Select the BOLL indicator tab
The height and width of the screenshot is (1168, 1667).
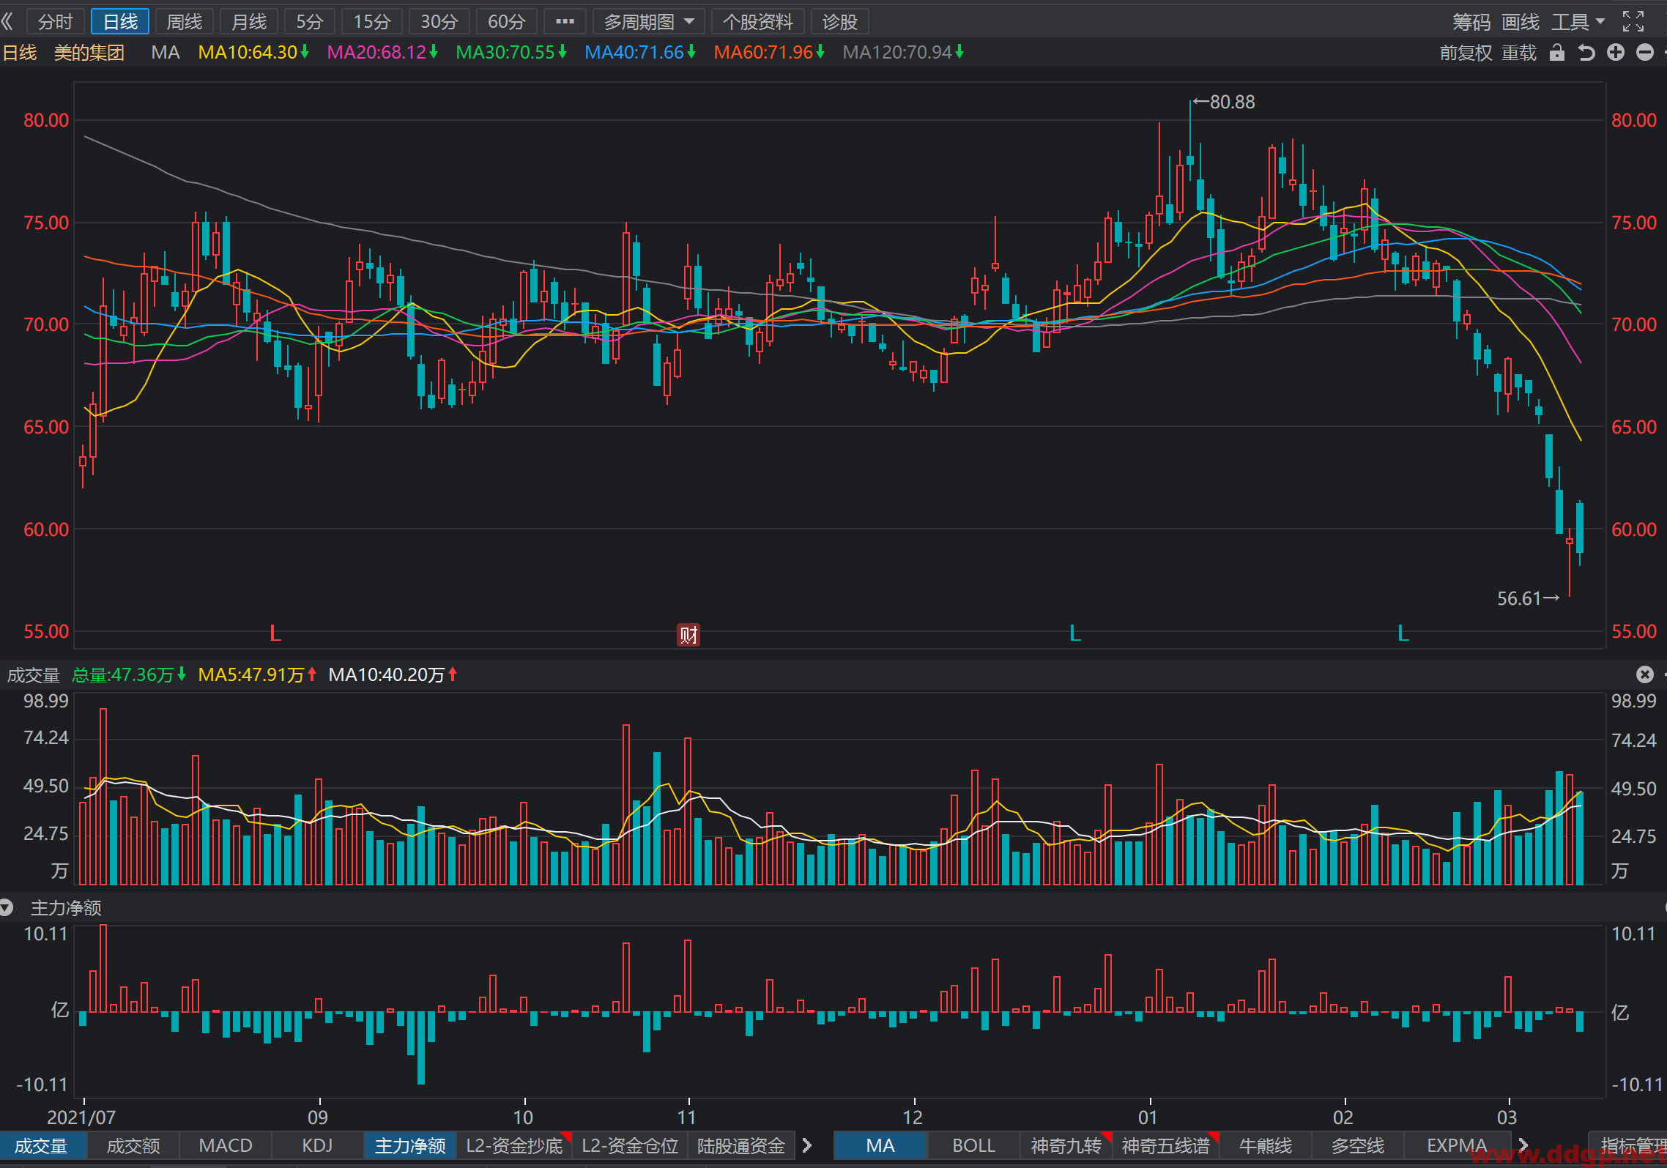pos(973,1146)
